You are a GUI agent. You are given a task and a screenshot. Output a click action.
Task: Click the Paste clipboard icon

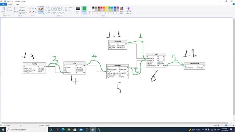click(x=3, y=9)
